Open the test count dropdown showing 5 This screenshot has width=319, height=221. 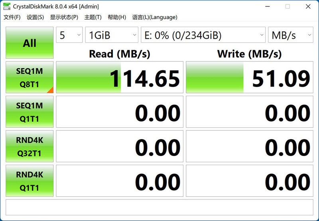click(x=69, y=35)
